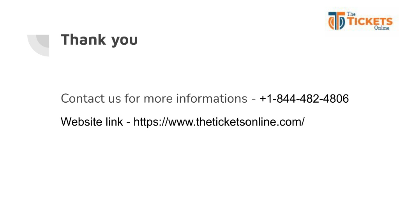Open the theticketsonline.com website URL
The width and height of the screenshot is (399, 224).
[x=219, y=122]
